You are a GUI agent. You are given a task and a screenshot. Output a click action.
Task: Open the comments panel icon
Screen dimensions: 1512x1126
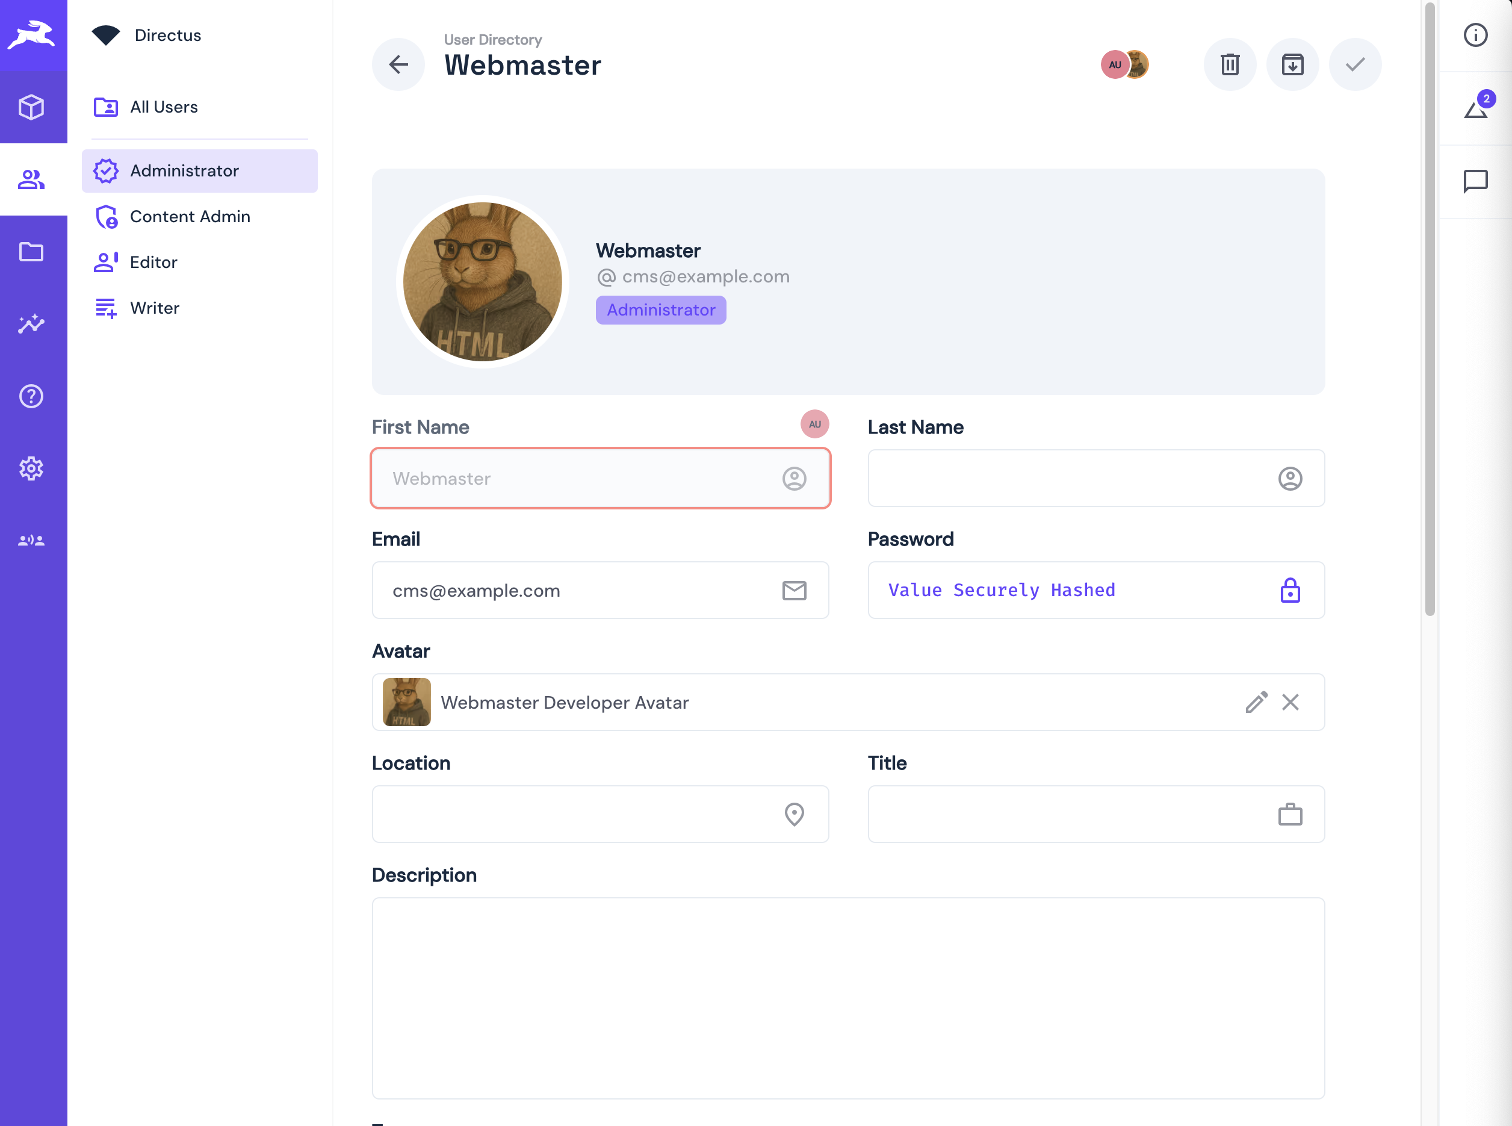click(1476, 181)
